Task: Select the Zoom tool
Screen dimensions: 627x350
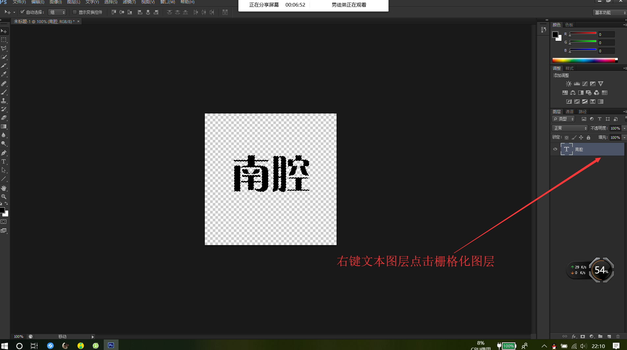Action: tap(4, 196)
